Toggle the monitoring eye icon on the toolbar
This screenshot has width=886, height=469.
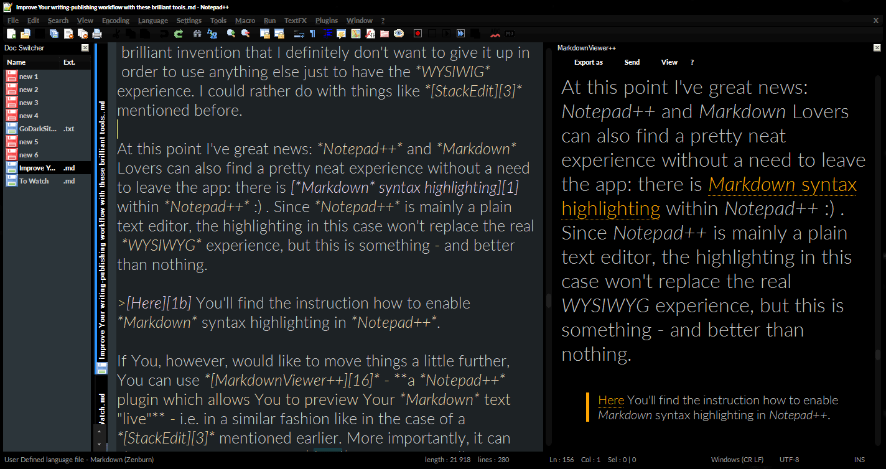tap(398, 34)
